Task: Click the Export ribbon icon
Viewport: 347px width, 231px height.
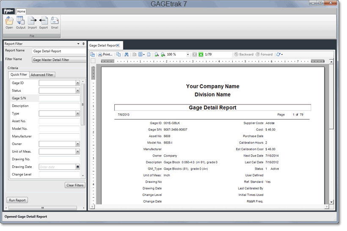Action: pos(43,22)
